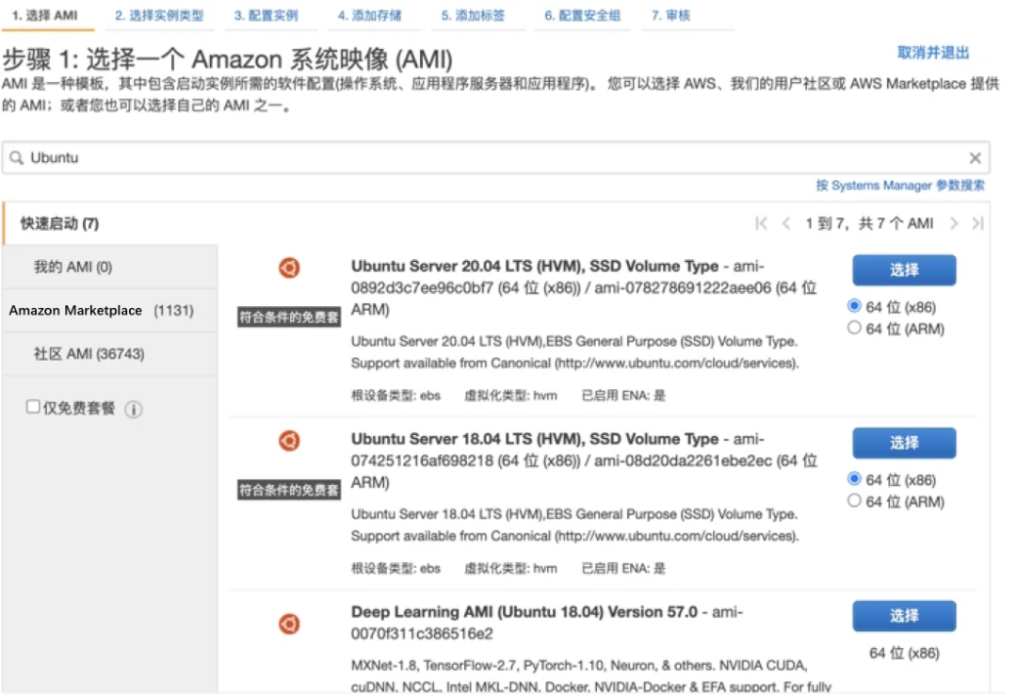
Task: Select the 社区 AMI (36743) category
Action: (110, 354)
